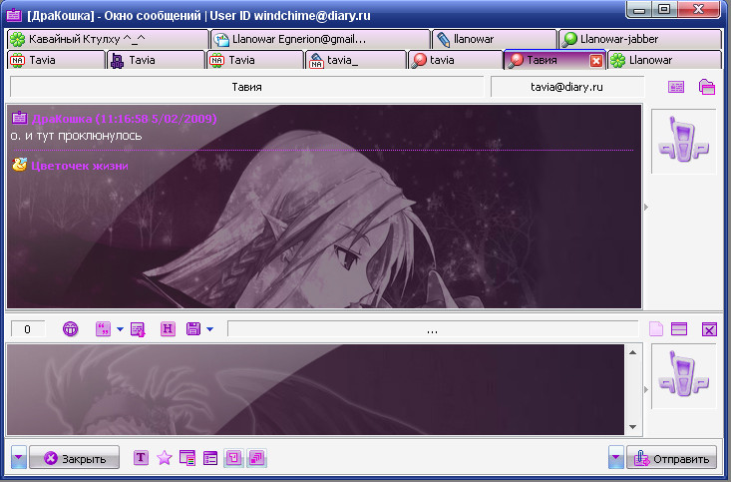Click the Закрыть button

(74, 457)
